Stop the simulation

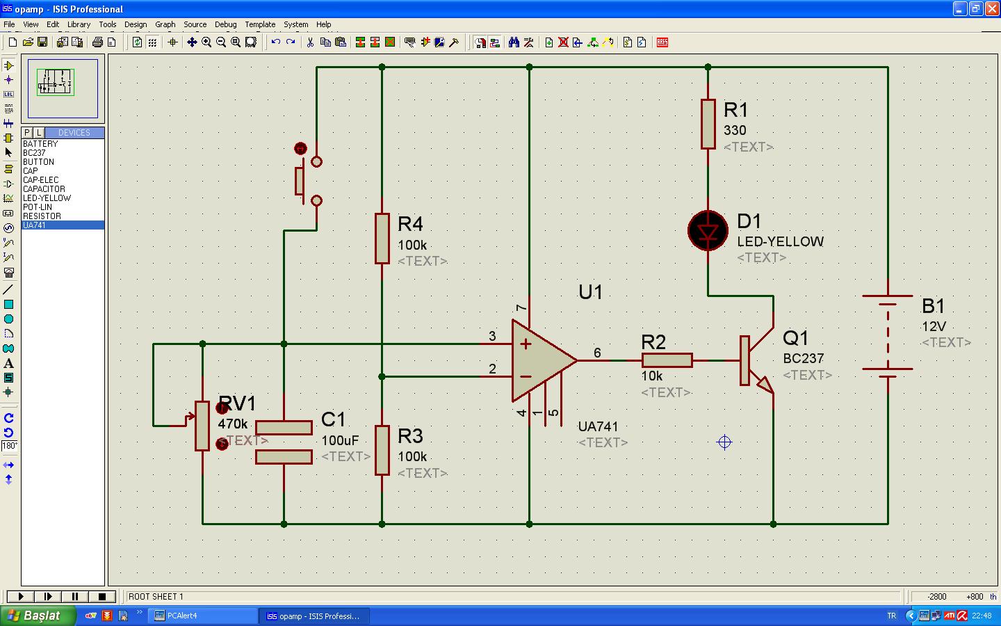(102, 596)
